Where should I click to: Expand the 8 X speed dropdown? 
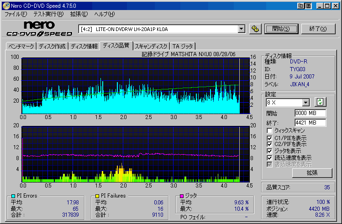pyautogui.click(x=306, y=103)
